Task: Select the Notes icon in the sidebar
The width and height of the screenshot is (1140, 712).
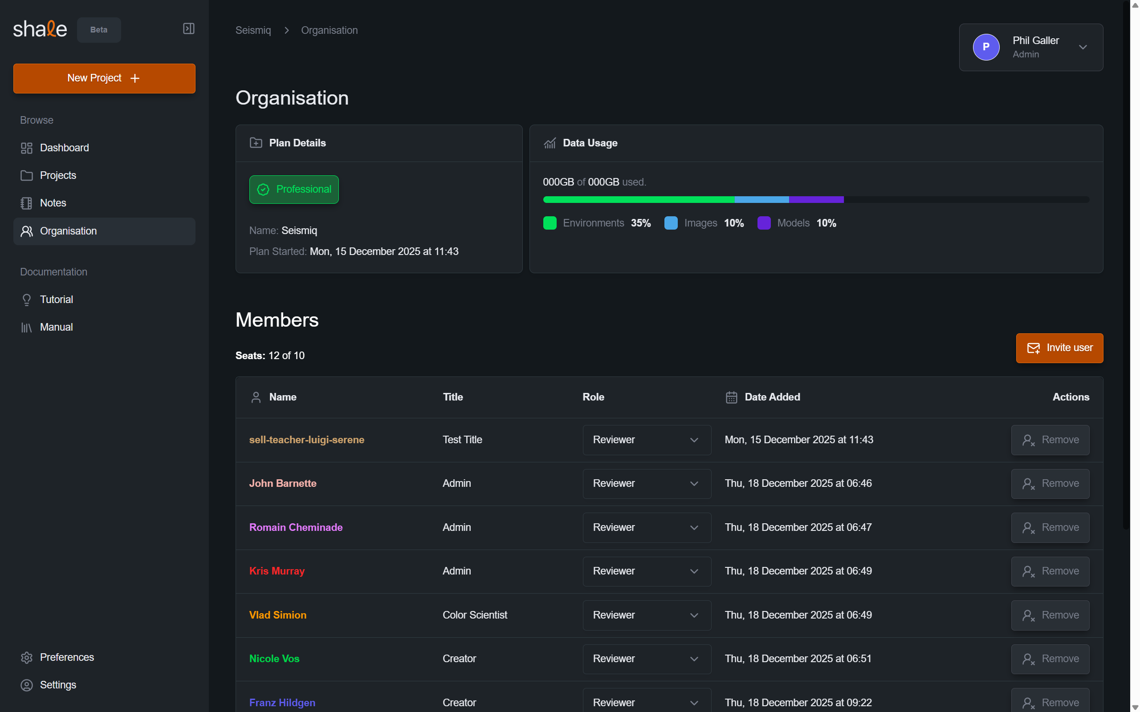Action: (x=27, y=202)
